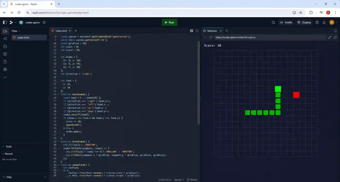340x182 pixels.
Task: Close the Webview tab
Action: point(220,31)
